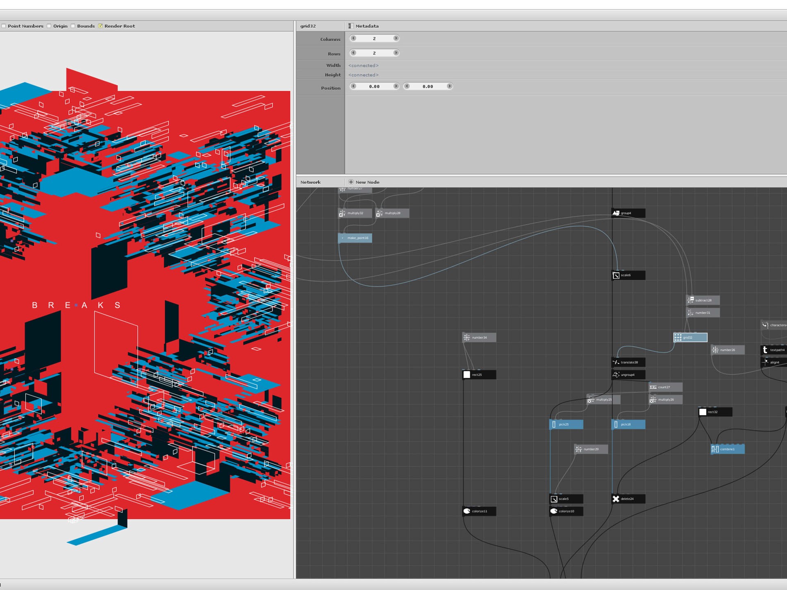Viewport: 787px width, 590px height.
Task: Click the translate38 node icon
Action: tap(616, 362)
